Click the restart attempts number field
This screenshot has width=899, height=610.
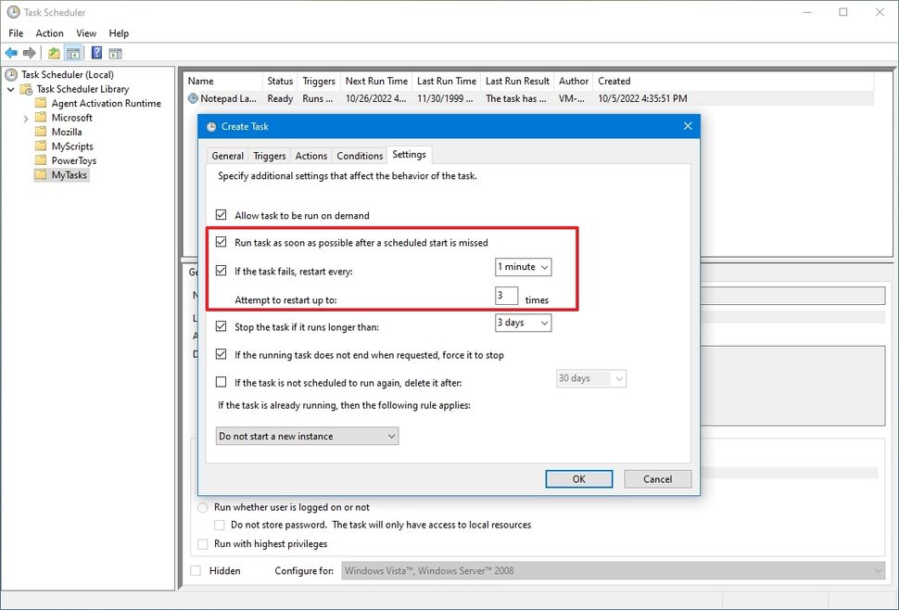click(x=506, y=296)
